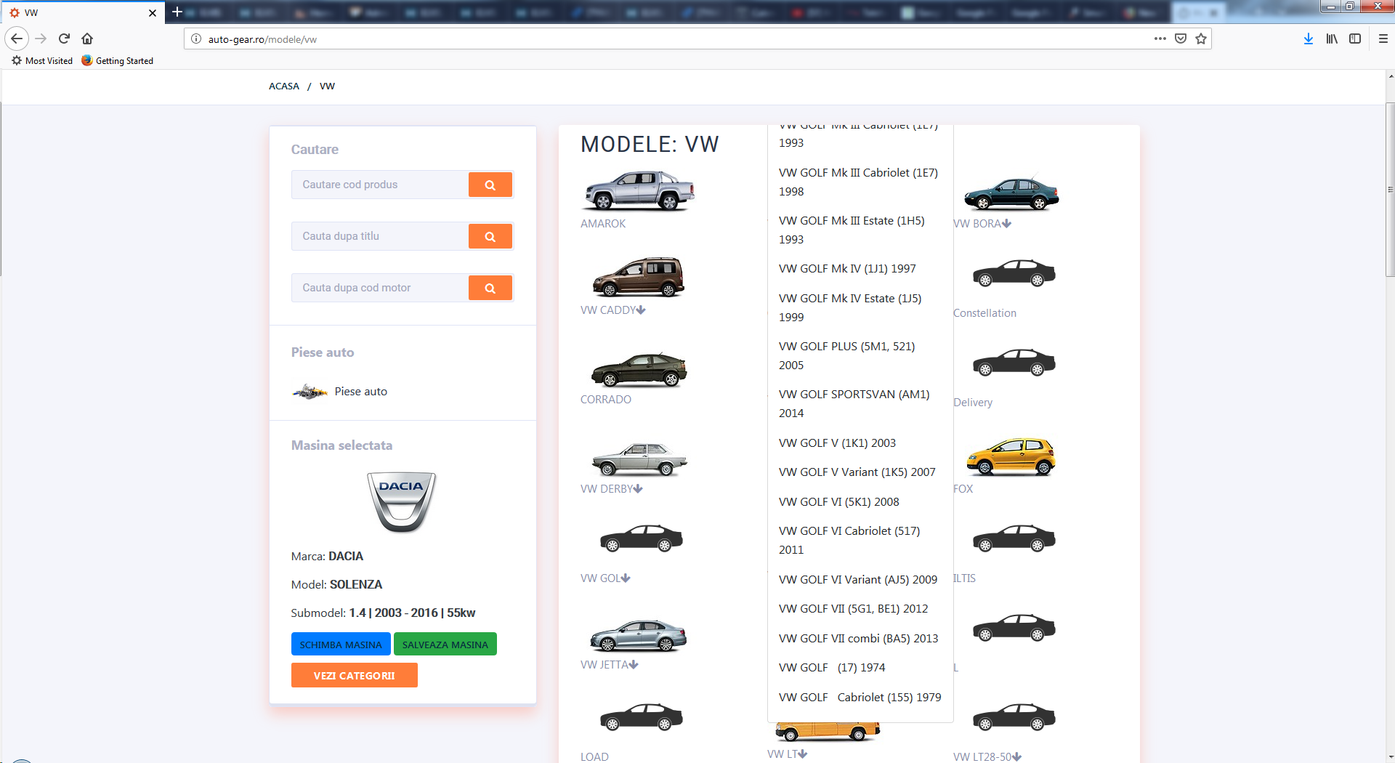Go to ACASA breadcrumb link
The height and width of the screenshot is (763, 1395).
[x=284, y=86]
